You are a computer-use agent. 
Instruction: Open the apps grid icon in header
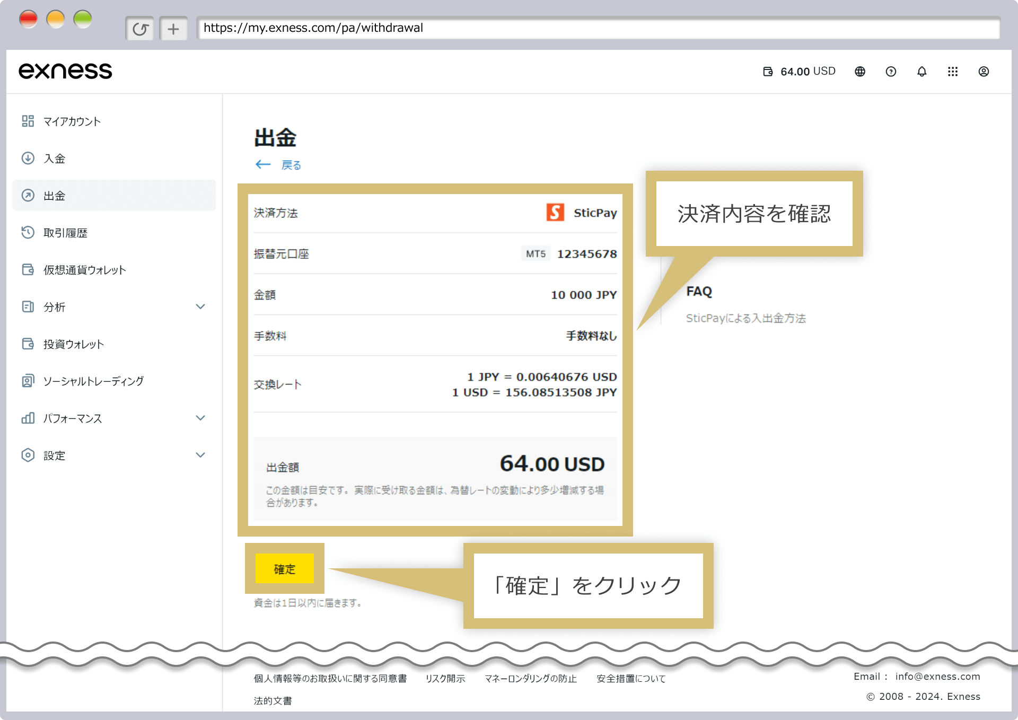tap(953, 72)
